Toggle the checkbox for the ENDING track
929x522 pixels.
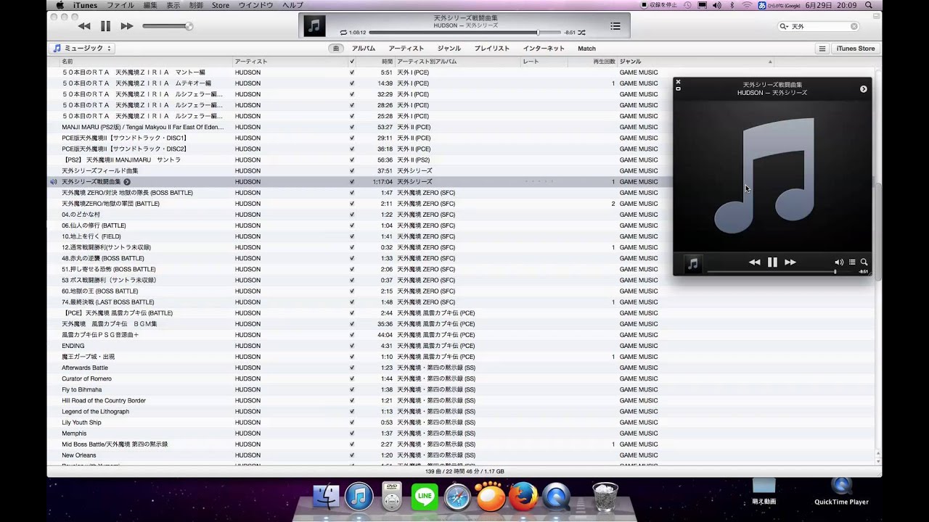352,346
